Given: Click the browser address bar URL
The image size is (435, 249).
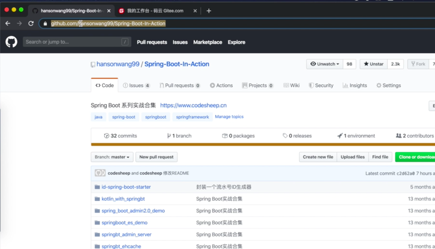Looking at the screenshot, I should click(108, 23).
